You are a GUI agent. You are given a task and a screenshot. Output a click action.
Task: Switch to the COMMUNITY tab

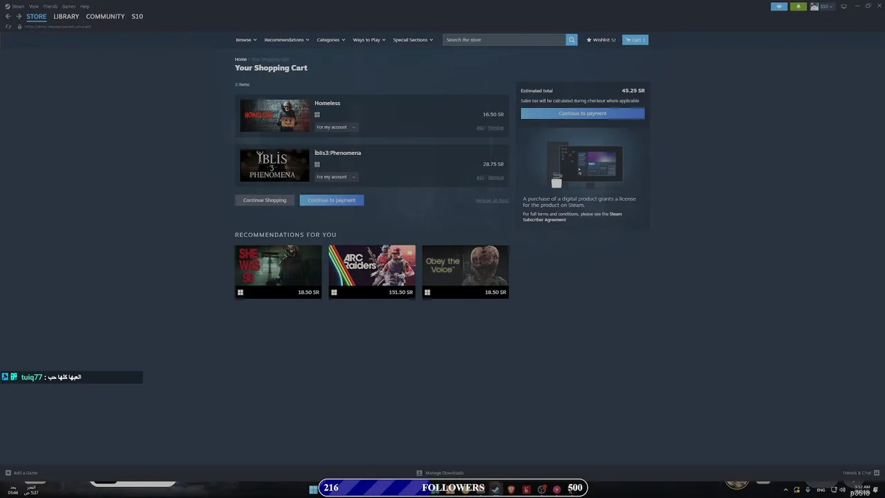(105, 17)
